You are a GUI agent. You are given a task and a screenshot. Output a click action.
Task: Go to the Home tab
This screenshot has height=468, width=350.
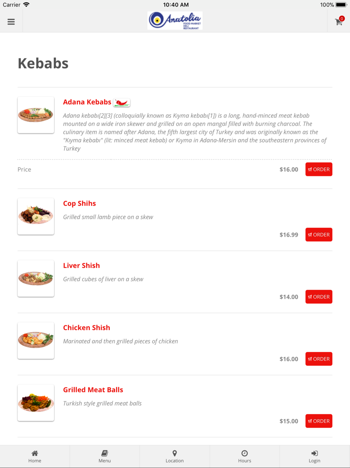35,456
